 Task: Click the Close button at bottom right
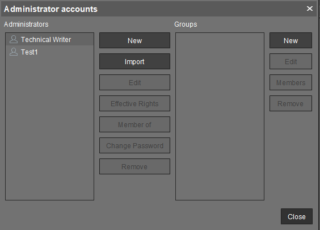click(297, 216)
